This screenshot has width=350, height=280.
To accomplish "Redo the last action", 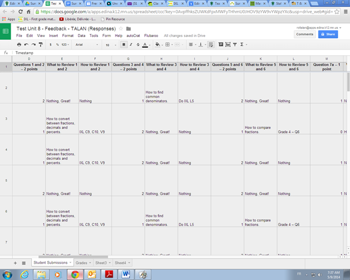I will coord(34,45).
